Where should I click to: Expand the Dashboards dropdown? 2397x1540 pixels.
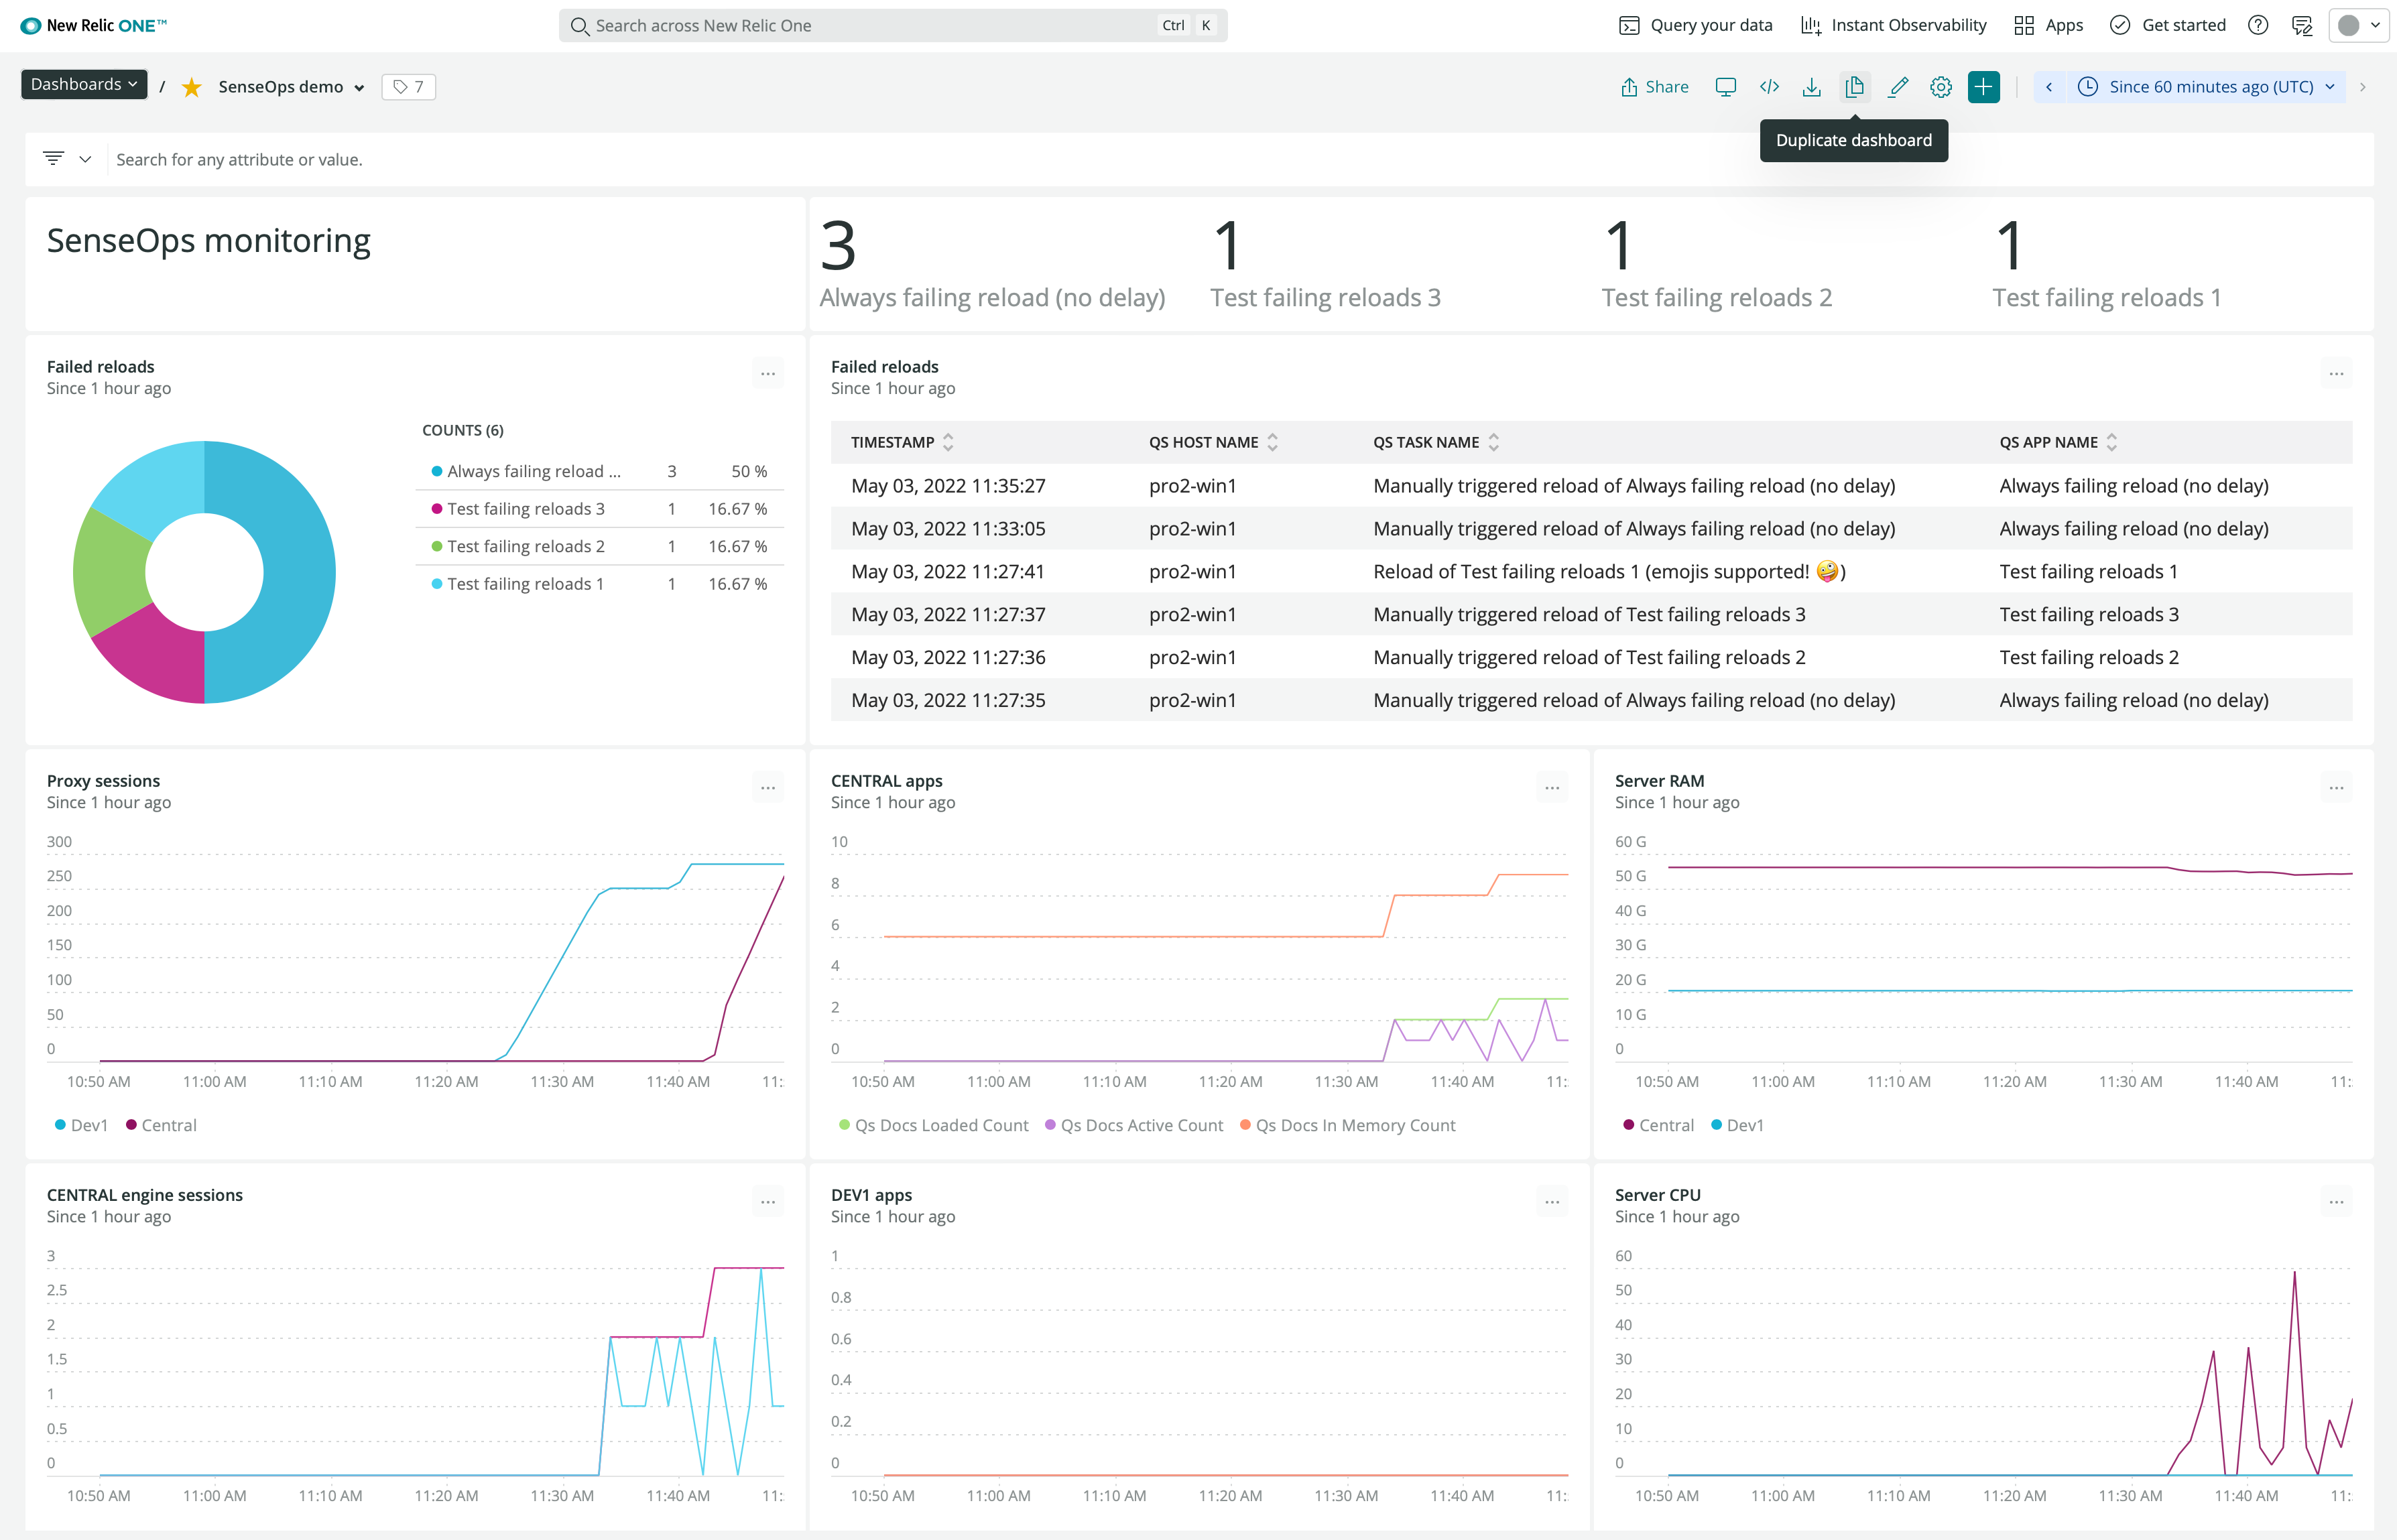click(84, 85)
